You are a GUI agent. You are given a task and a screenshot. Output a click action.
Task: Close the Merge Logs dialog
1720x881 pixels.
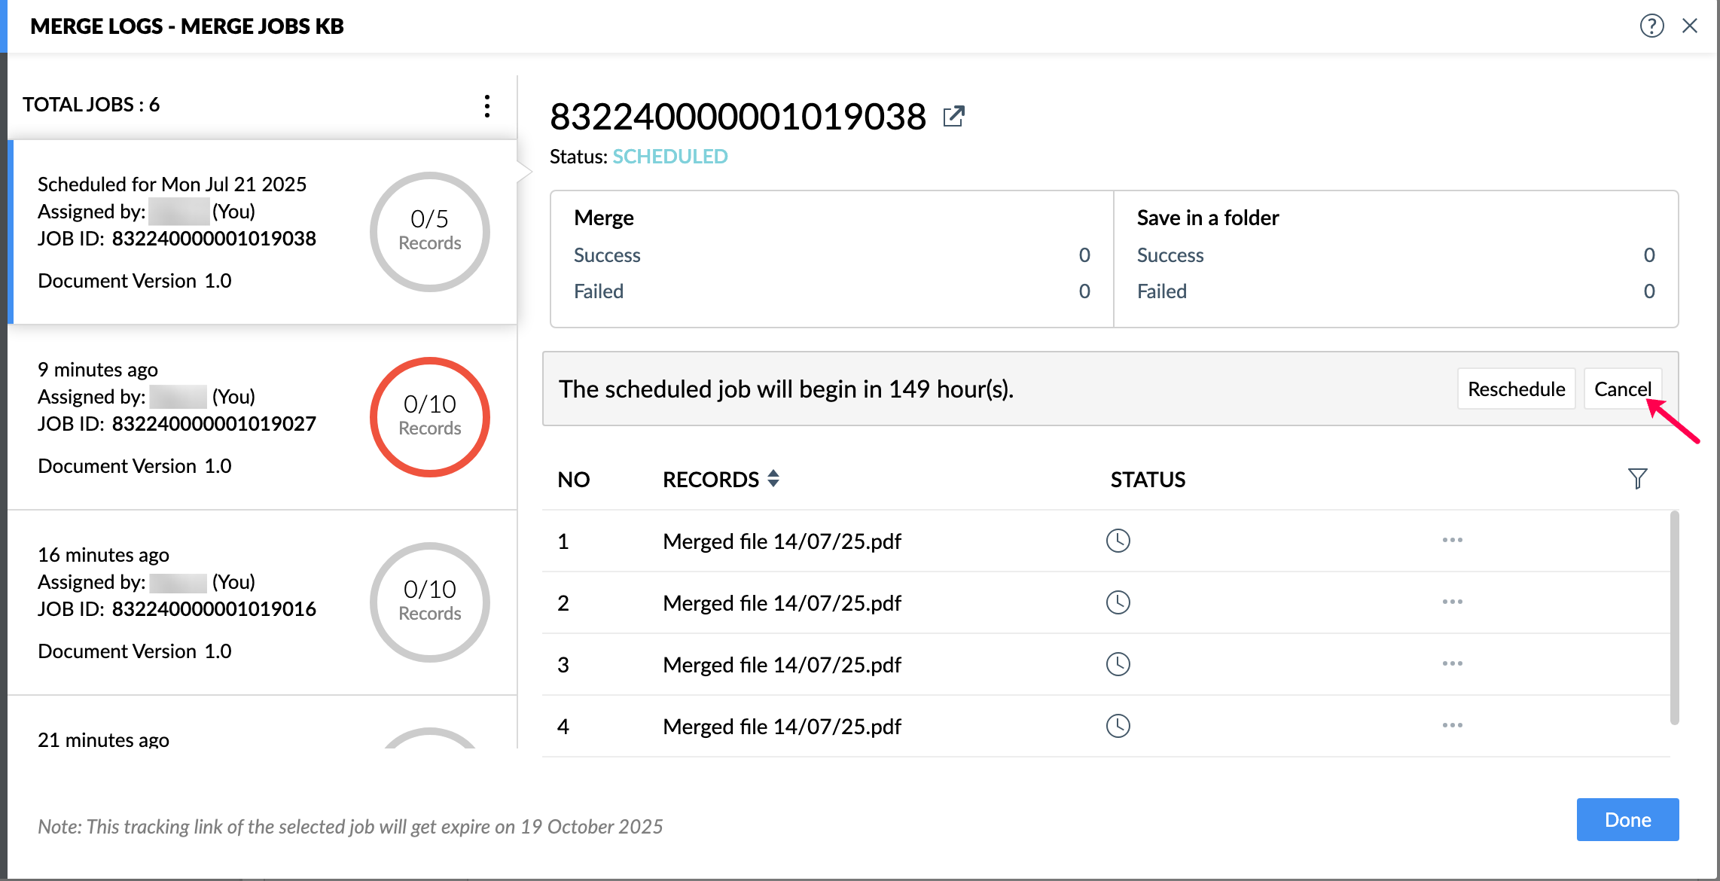point(1690,26)
